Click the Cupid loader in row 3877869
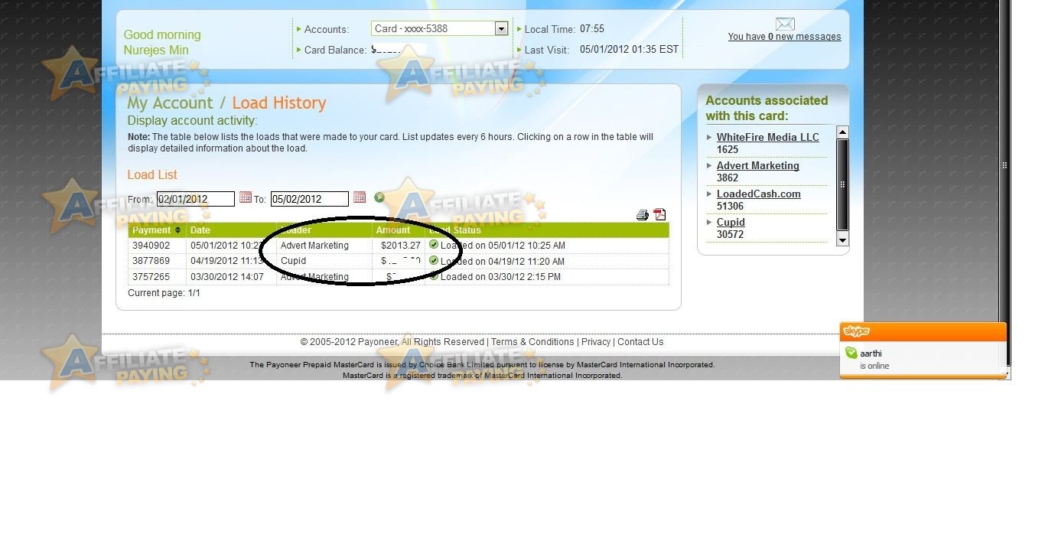Viewport: 1045px width, 557px height. (293, 261)
